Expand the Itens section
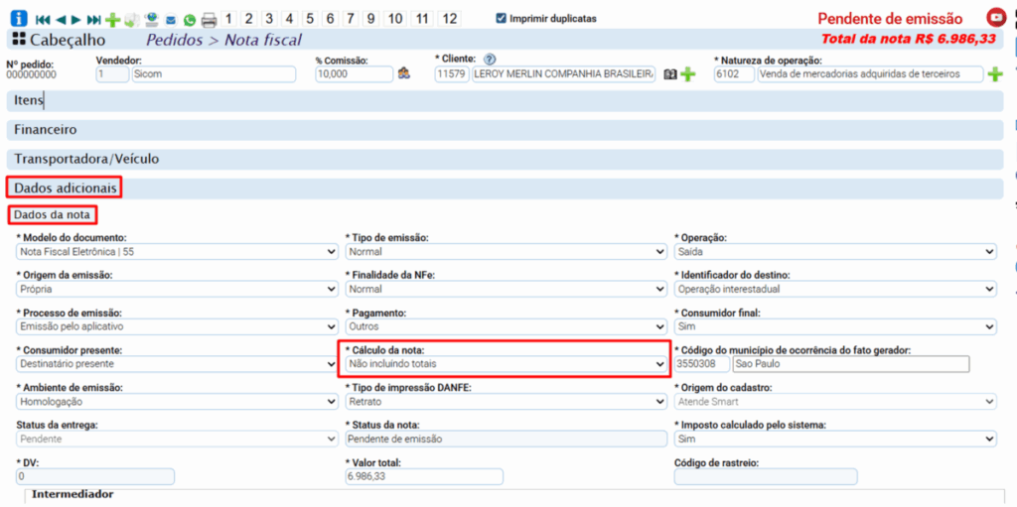This screenshot has width=1017, height=507. 506,100
